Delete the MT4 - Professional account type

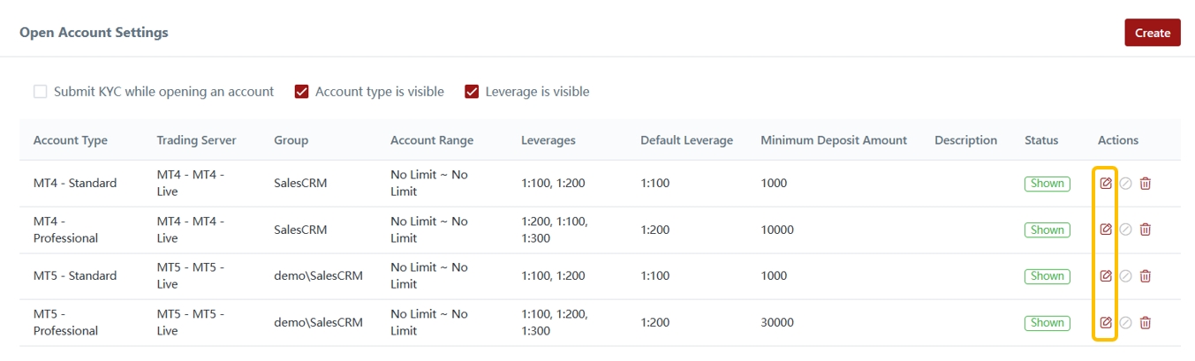[1146, 229]
